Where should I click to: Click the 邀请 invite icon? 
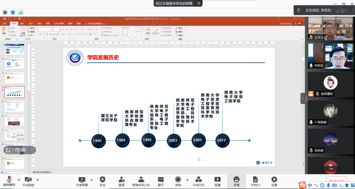[x=122, y=181]
